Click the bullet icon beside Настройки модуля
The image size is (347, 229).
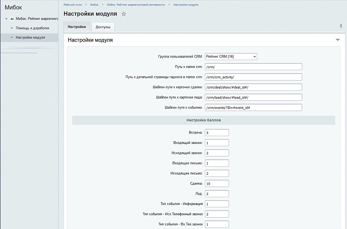click(12, 37)
